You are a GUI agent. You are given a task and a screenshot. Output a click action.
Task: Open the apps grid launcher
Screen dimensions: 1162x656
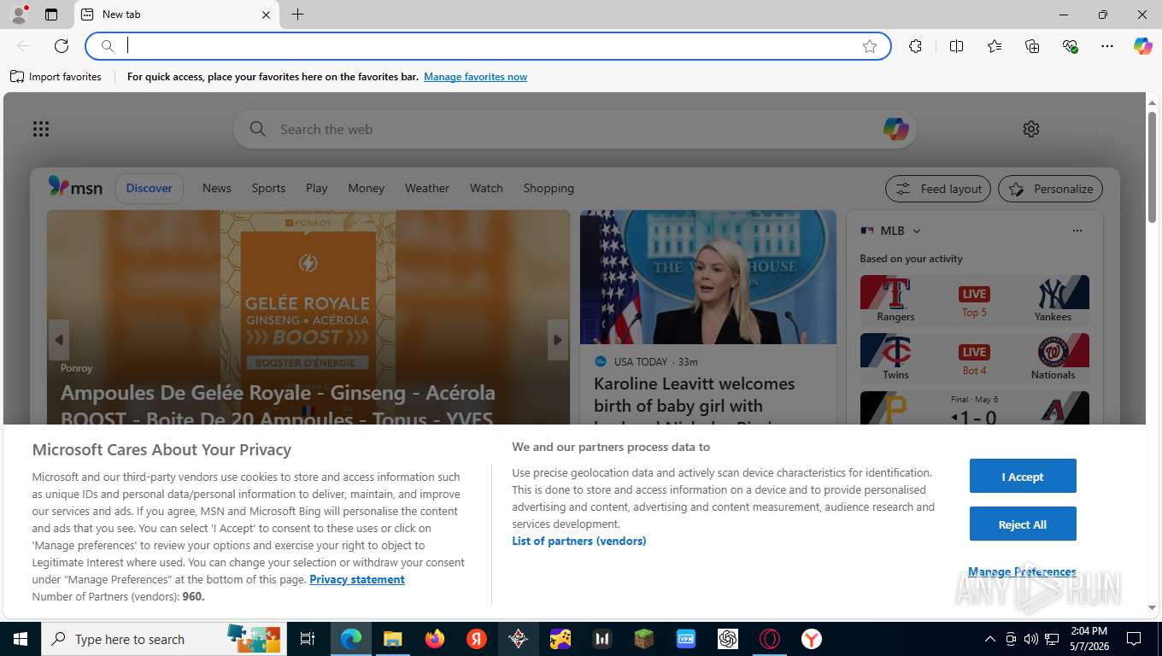click(x=41, y=129)
